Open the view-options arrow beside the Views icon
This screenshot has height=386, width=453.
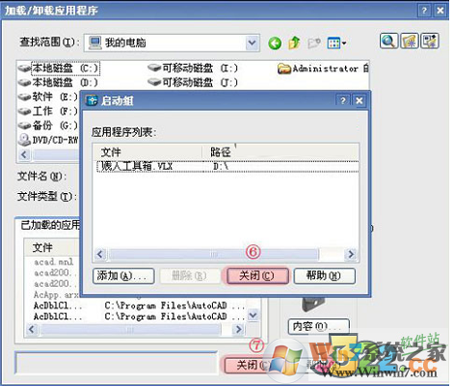click(x=344, y=43)
